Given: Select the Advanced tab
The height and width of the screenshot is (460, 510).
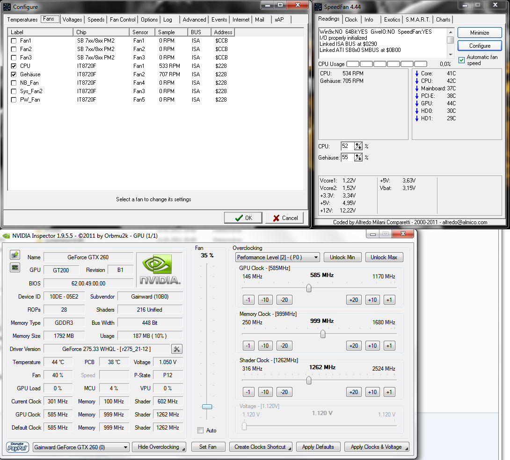Looking at the screenshot, I should click(x=194, y=20).
